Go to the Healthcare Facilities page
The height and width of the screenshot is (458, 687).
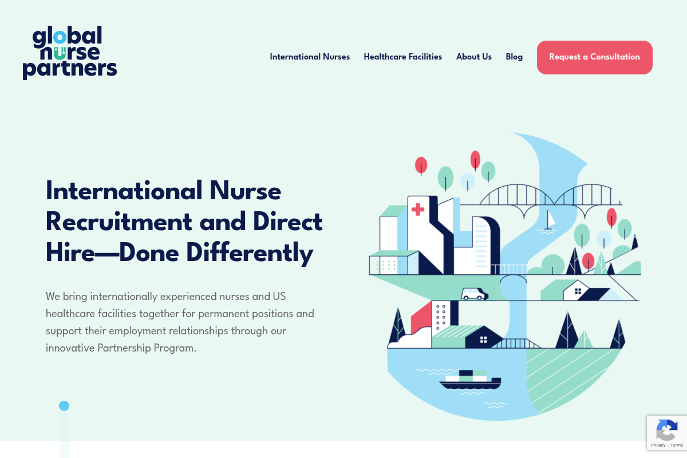[402, 57]
